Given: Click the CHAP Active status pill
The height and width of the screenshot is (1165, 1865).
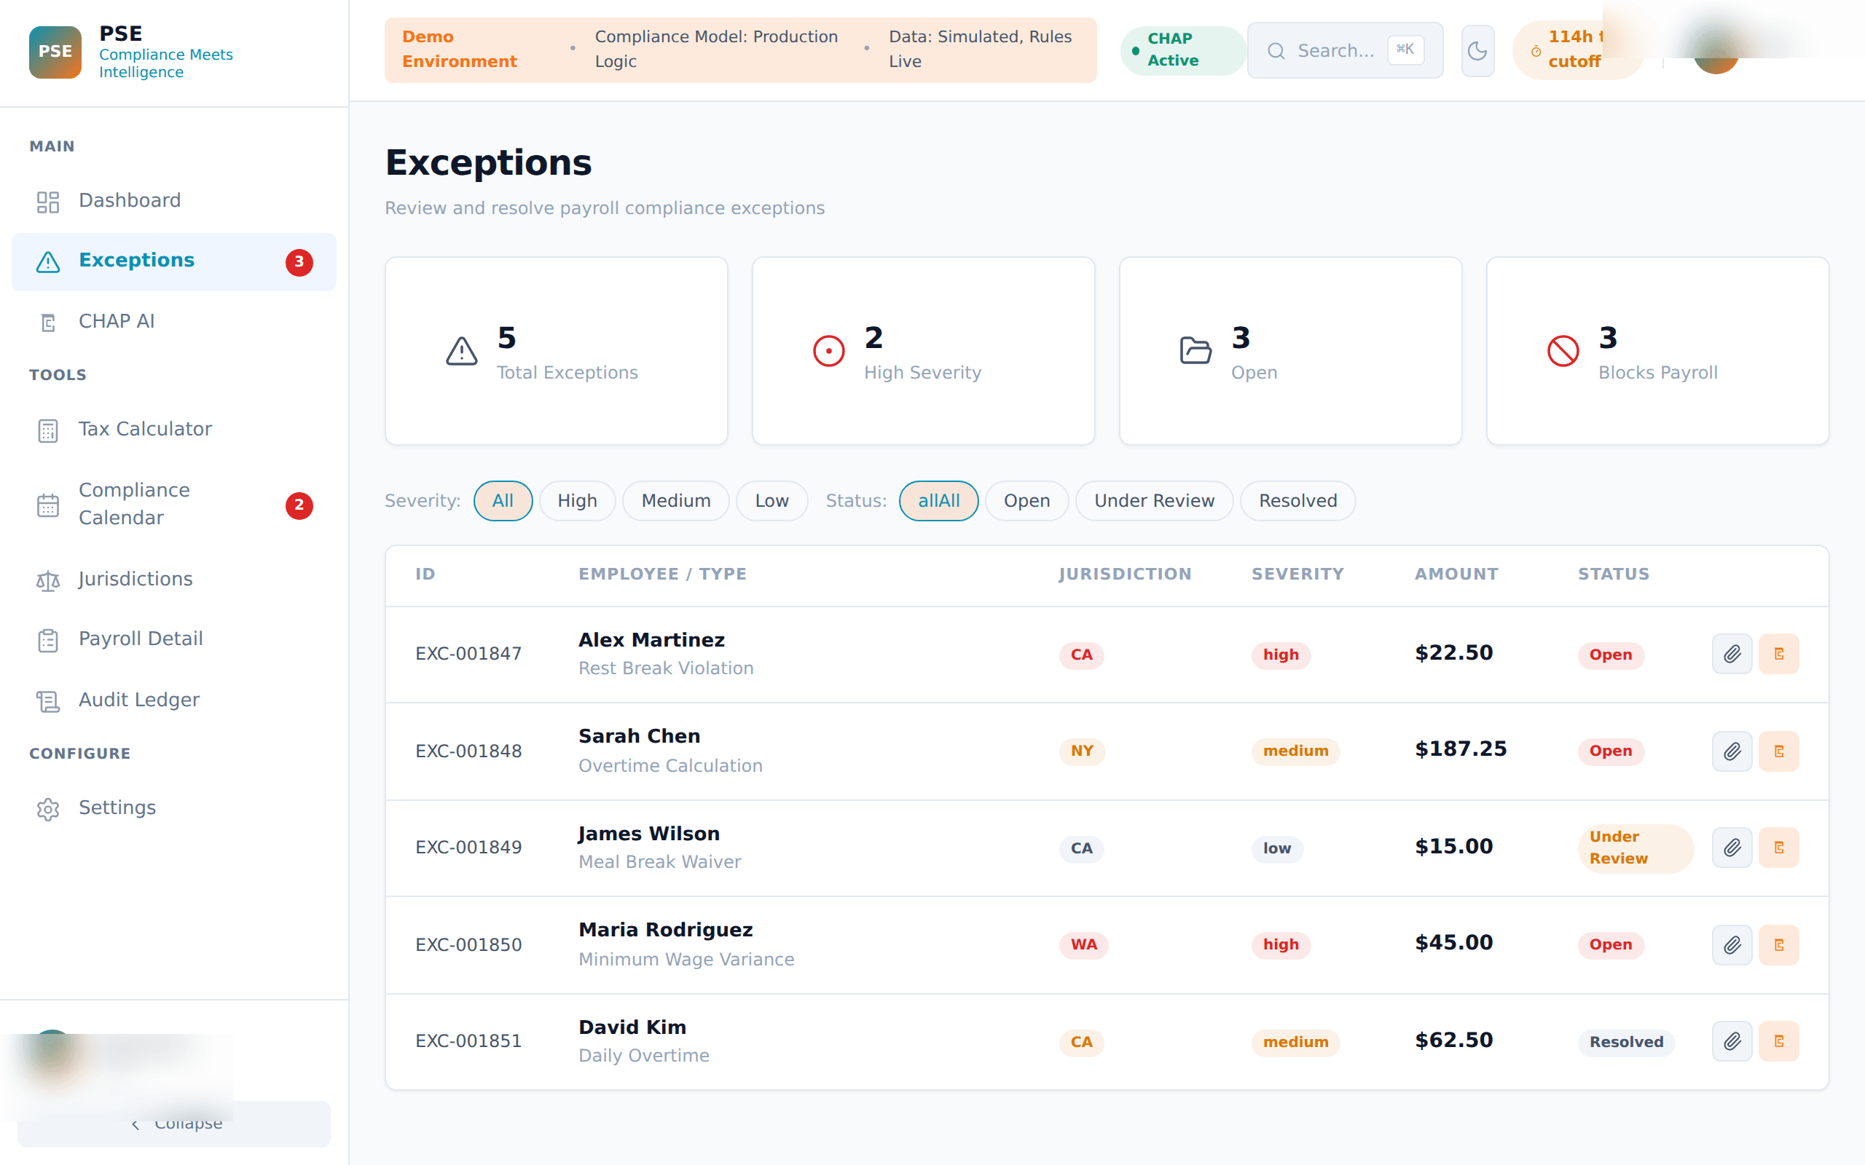Looking at the screenshot, I should coord(1182,50).
